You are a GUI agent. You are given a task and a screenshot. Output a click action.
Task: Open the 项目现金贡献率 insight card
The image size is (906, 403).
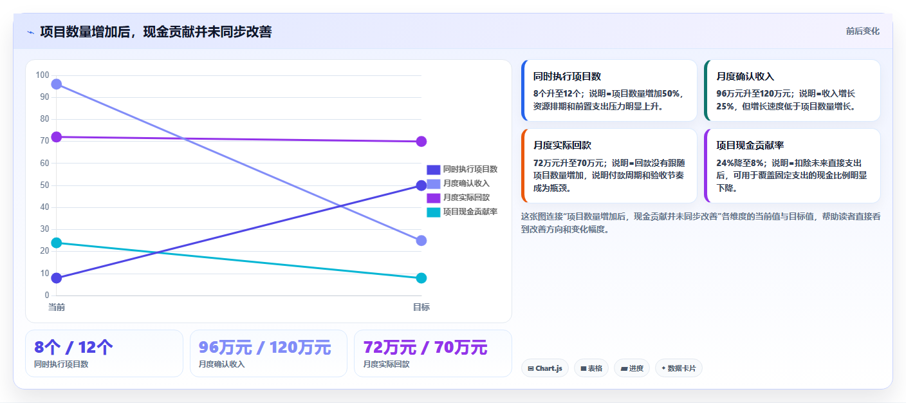[x=793, y=166]
